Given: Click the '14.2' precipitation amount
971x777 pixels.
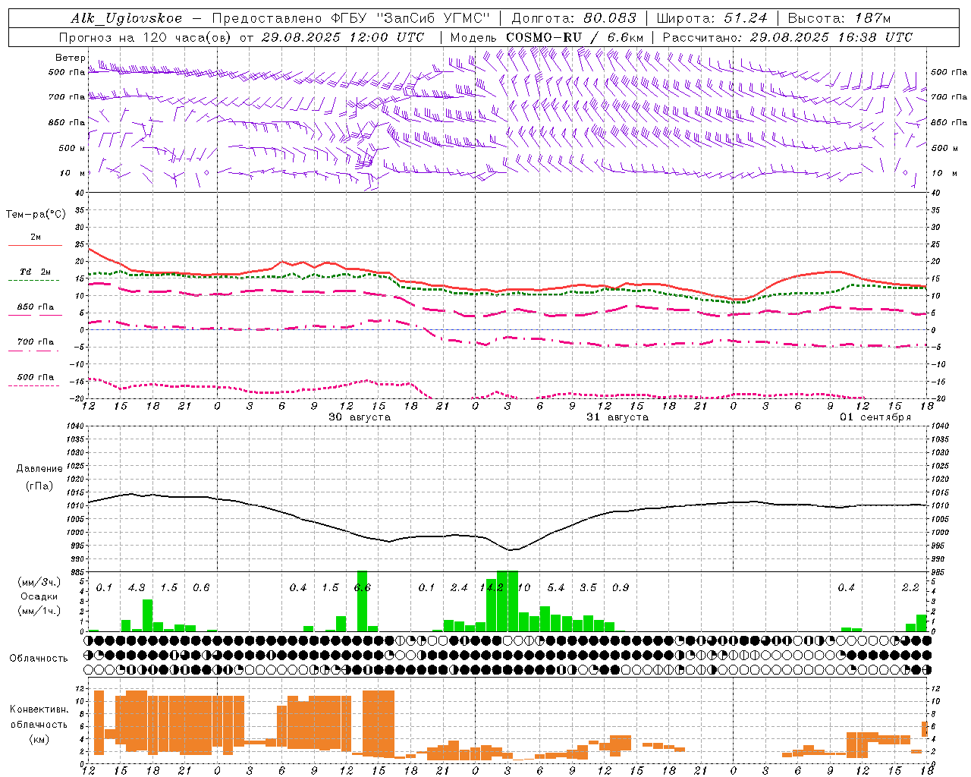Looking at the screenshot, I should [492, 588].
